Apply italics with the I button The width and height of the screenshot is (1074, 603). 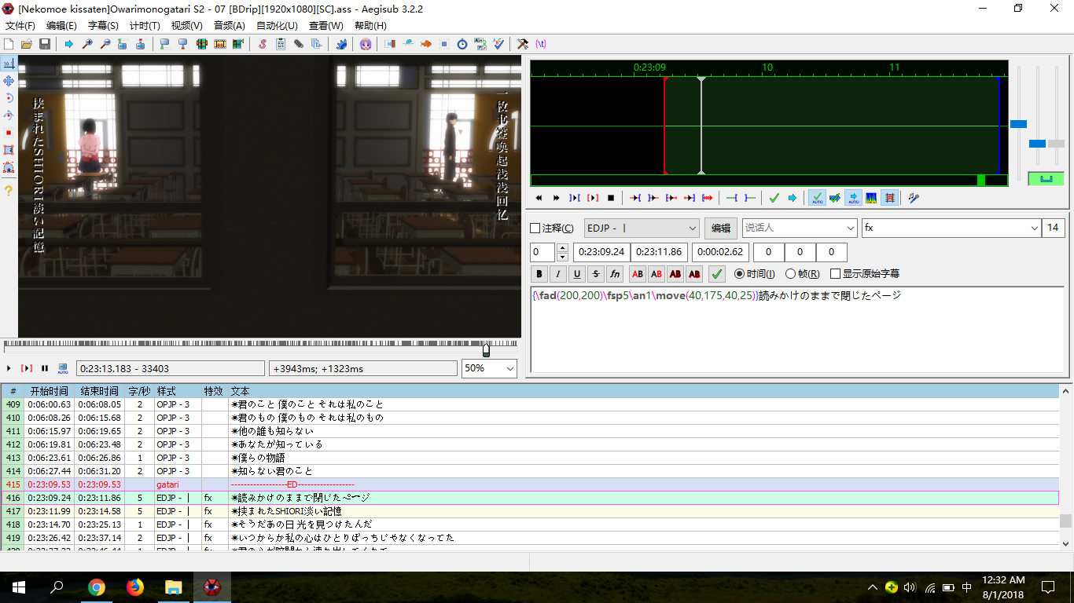click(558, 274)
